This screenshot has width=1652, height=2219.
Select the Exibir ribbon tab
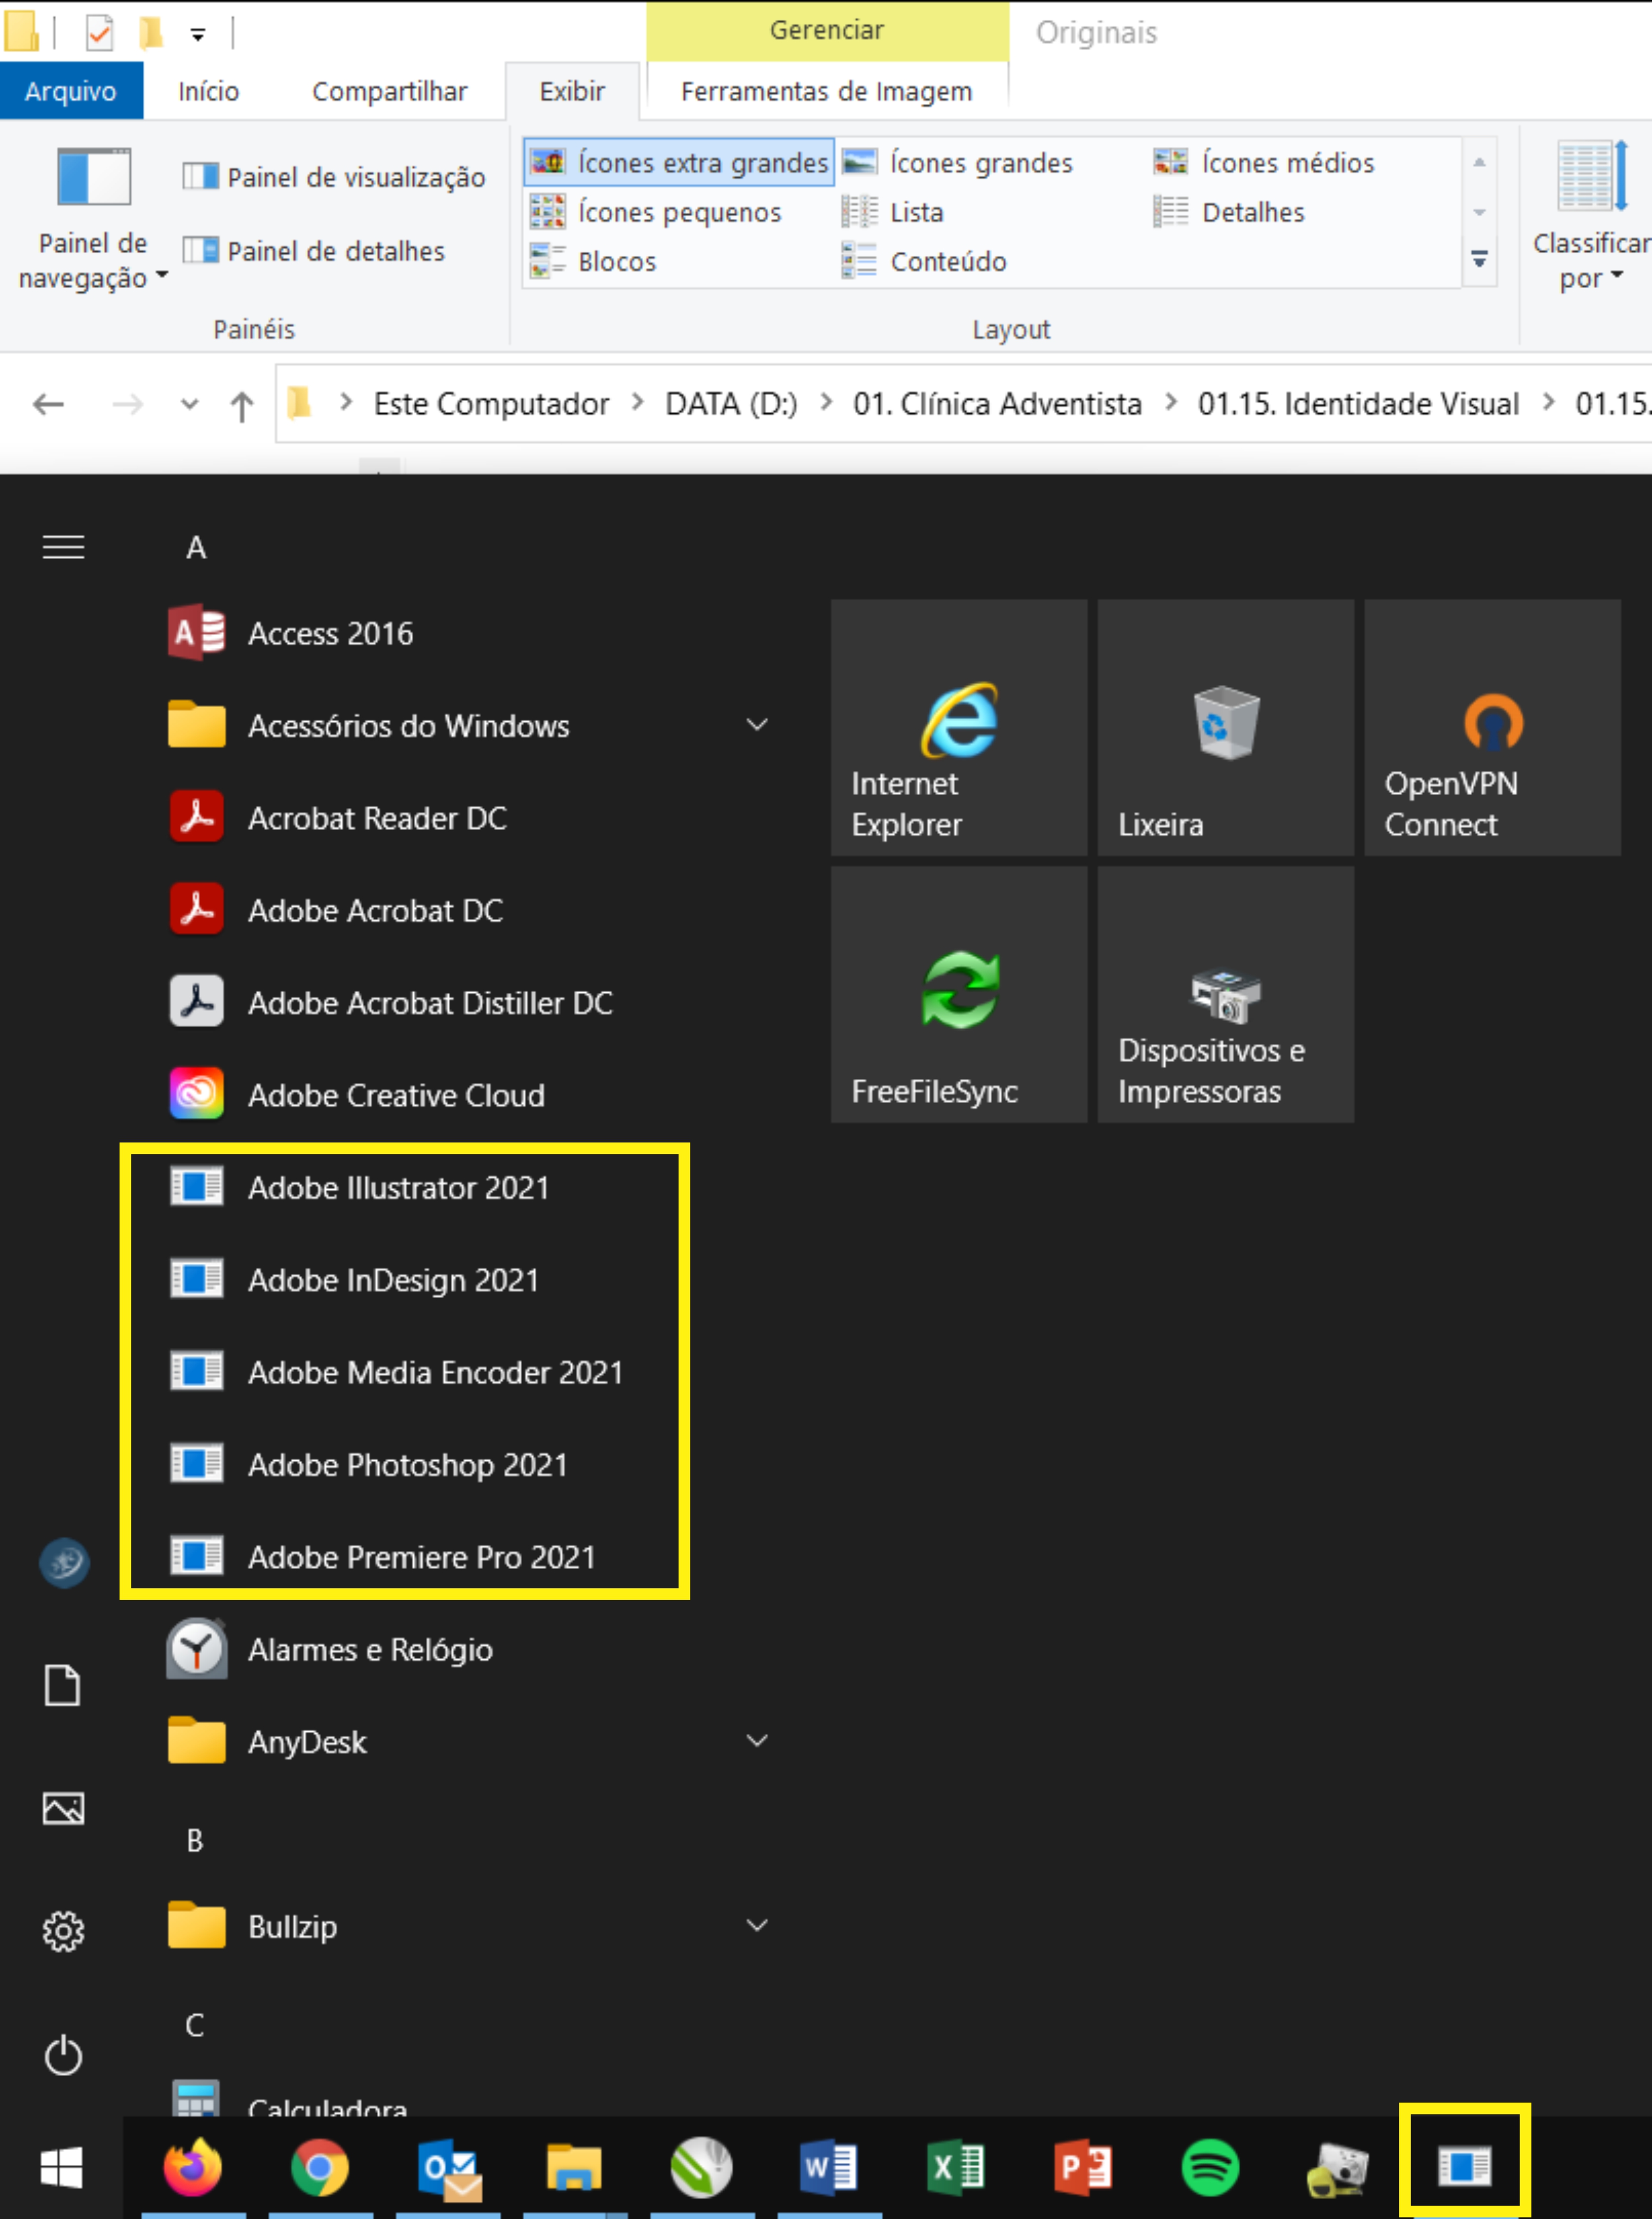572,91
